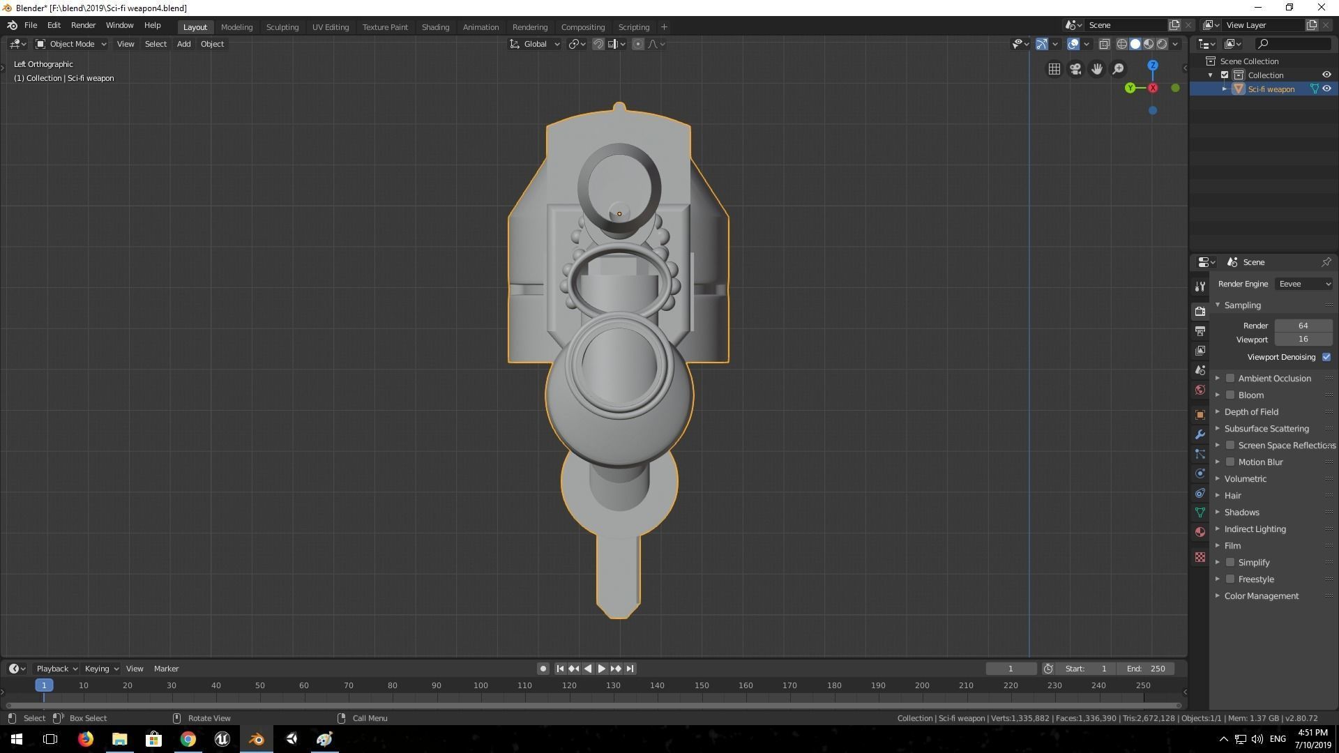Open the Add menu in viewport header
Screen dimensions: 1339x753
tap(183, 44)
